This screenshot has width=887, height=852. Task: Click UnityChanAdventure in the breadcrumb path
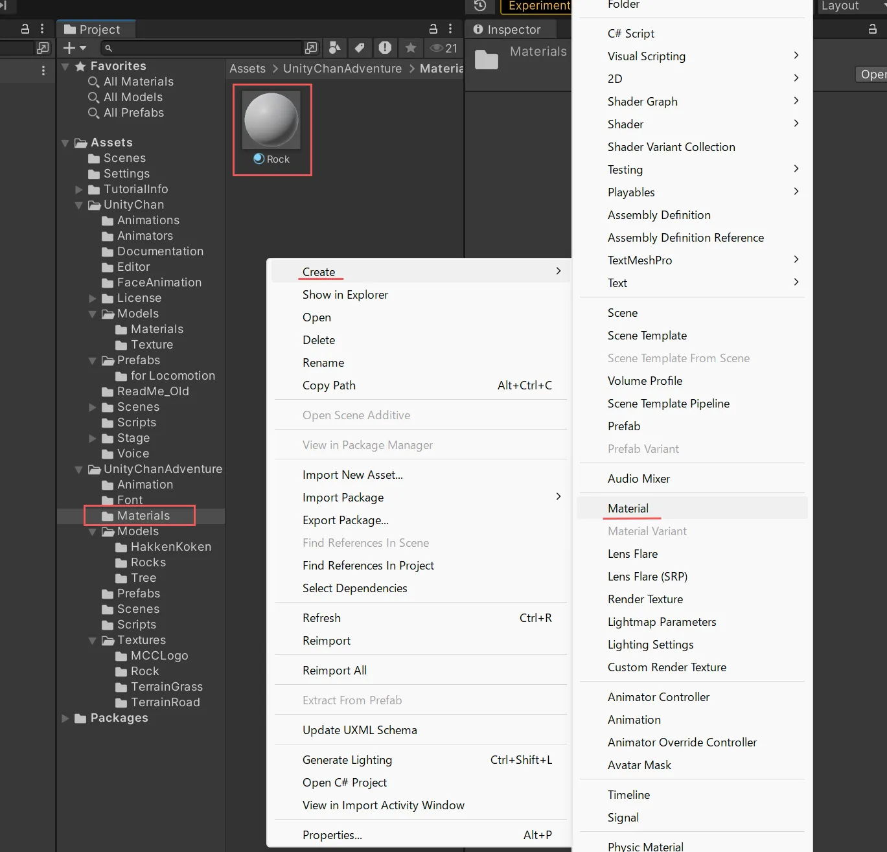tap(342, 69)
